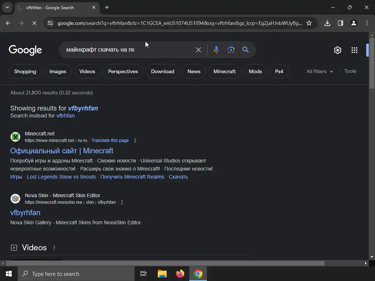Viewport: 375px width, 281px height.
Task: Switch to Videos results
Action: point(87,71)
